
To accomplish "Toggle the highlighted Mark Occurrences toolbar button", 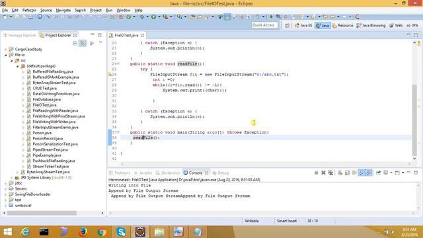I will [x=227, y=17].
